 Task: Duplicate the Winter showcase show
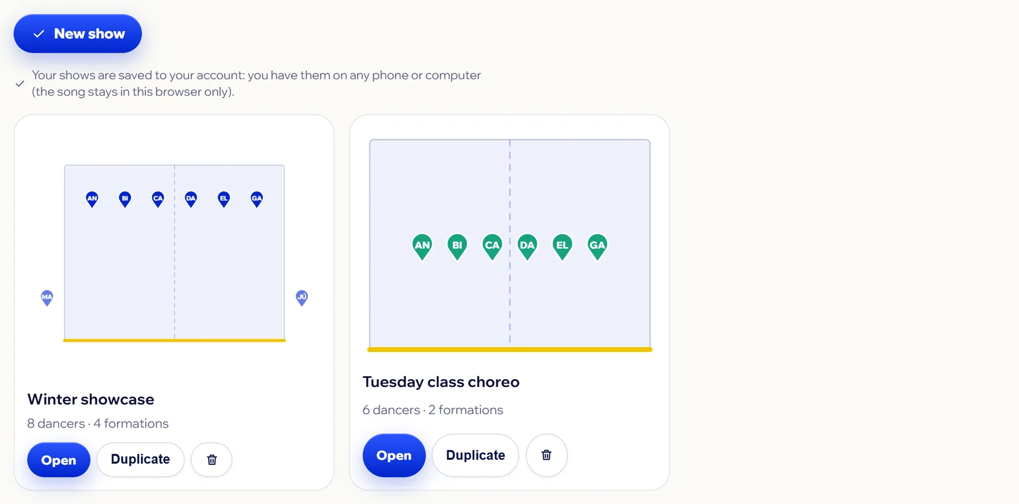click(x=140, y=460)
